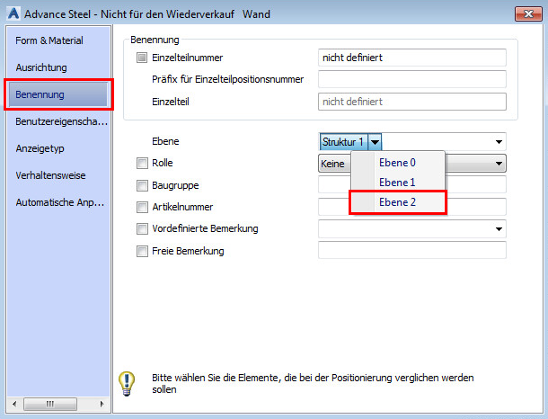Click the sidebar scrollbar left arrow

(14, 404)
